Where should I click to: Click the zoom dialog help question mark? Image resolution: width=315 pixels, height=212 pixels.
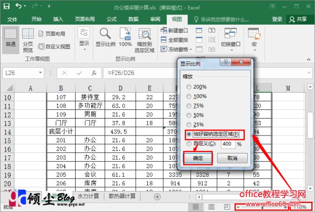pyautogui.click(x=226, y=62)
